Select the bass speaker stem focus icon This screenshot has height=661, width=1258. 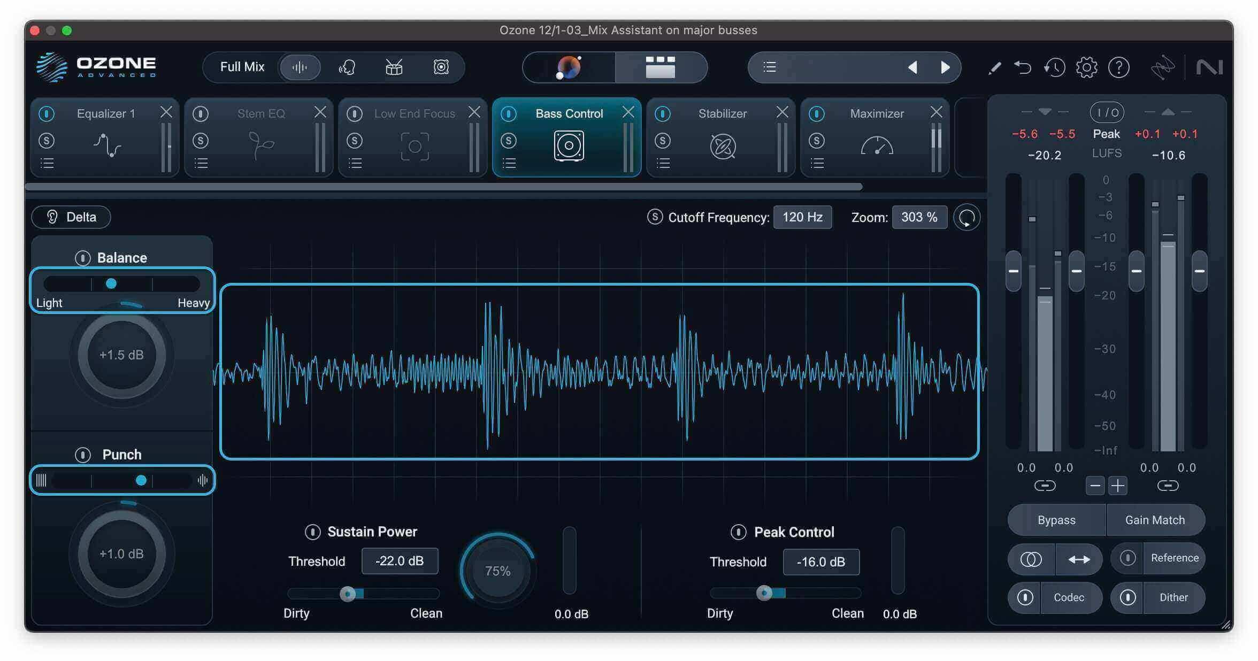tap(441, 67)
